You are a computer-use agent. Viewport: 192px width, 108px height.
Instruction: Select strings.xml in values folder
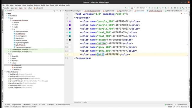point(17,67)
